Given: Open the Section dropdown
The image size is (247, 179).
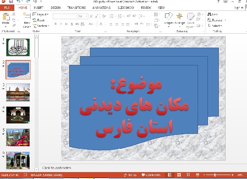Looking at the screenshot, I should 41,26.
